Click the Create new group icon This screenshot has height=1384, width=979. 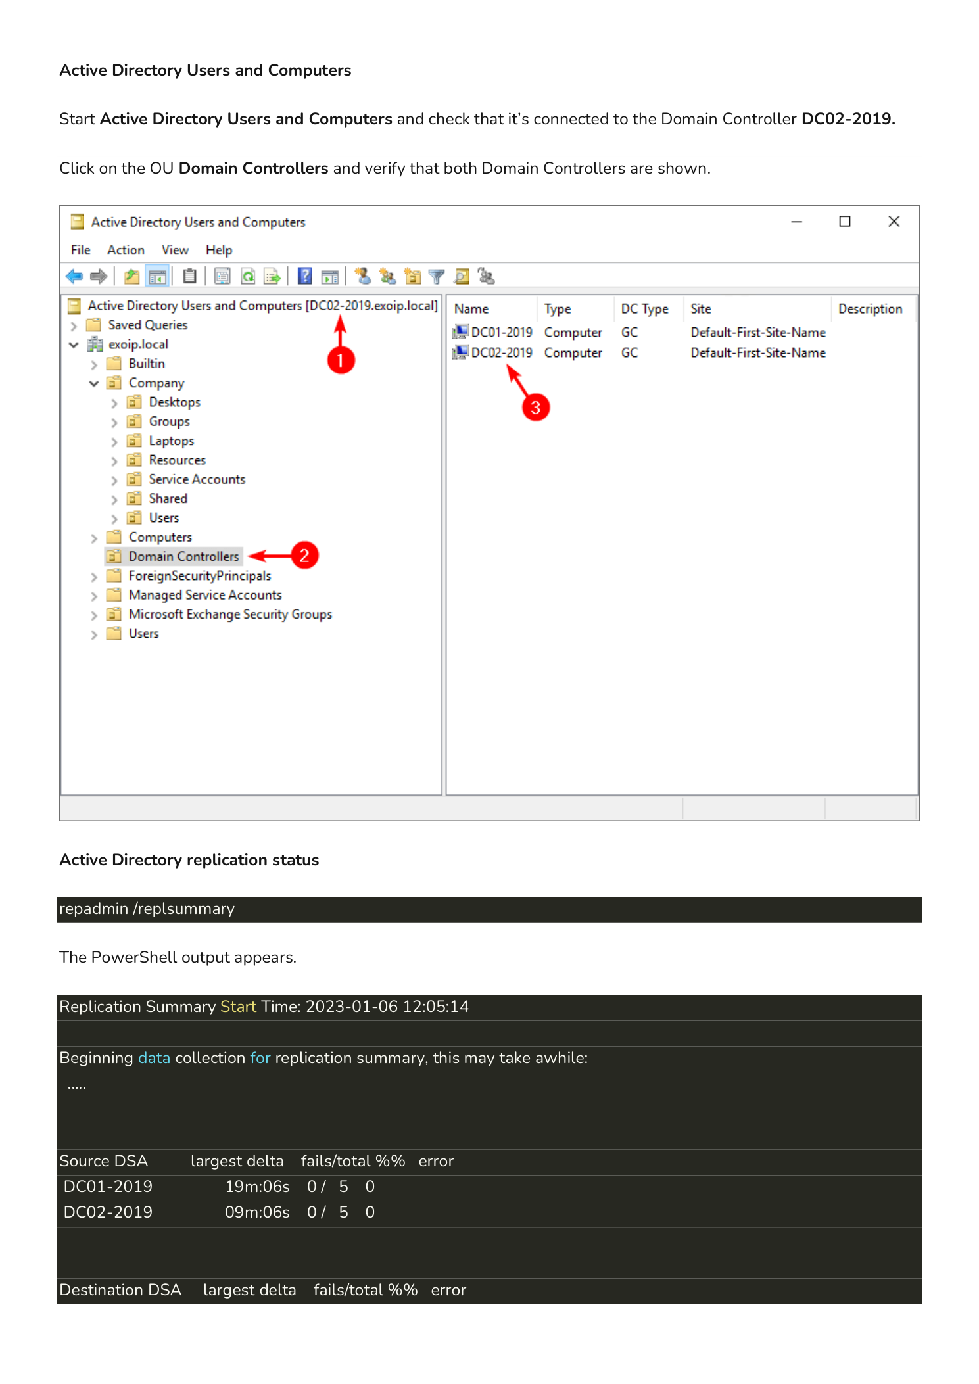coord(388,277)
